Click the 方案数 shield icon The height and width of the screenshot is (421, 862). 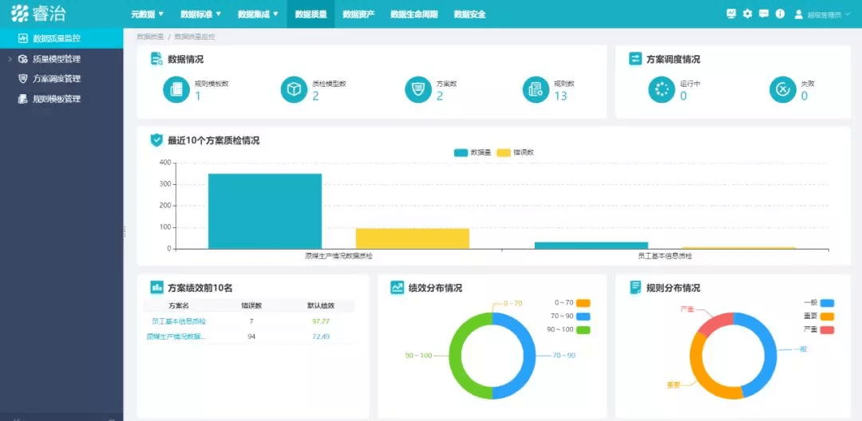(x=418, y=89)
